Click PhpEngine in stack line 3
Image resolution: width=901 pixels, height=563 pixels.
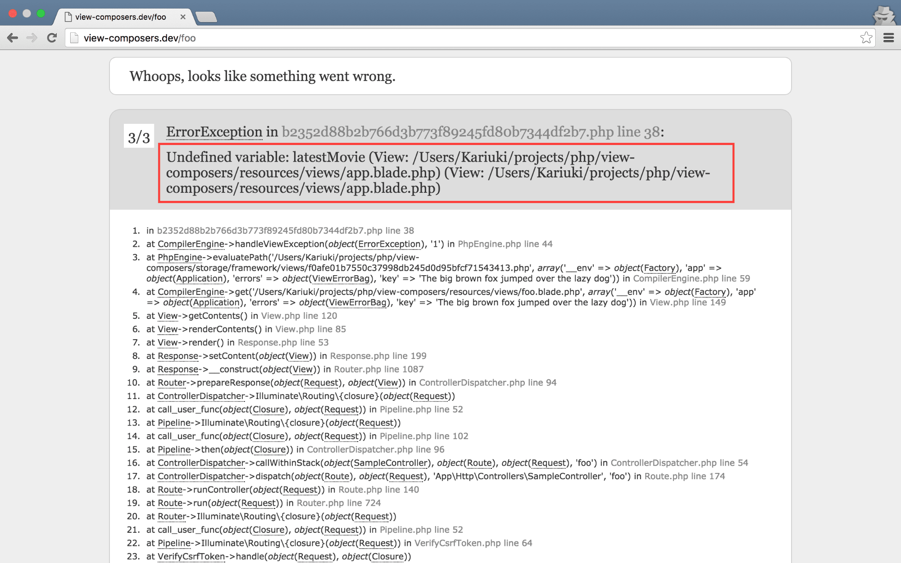[180, 258]
